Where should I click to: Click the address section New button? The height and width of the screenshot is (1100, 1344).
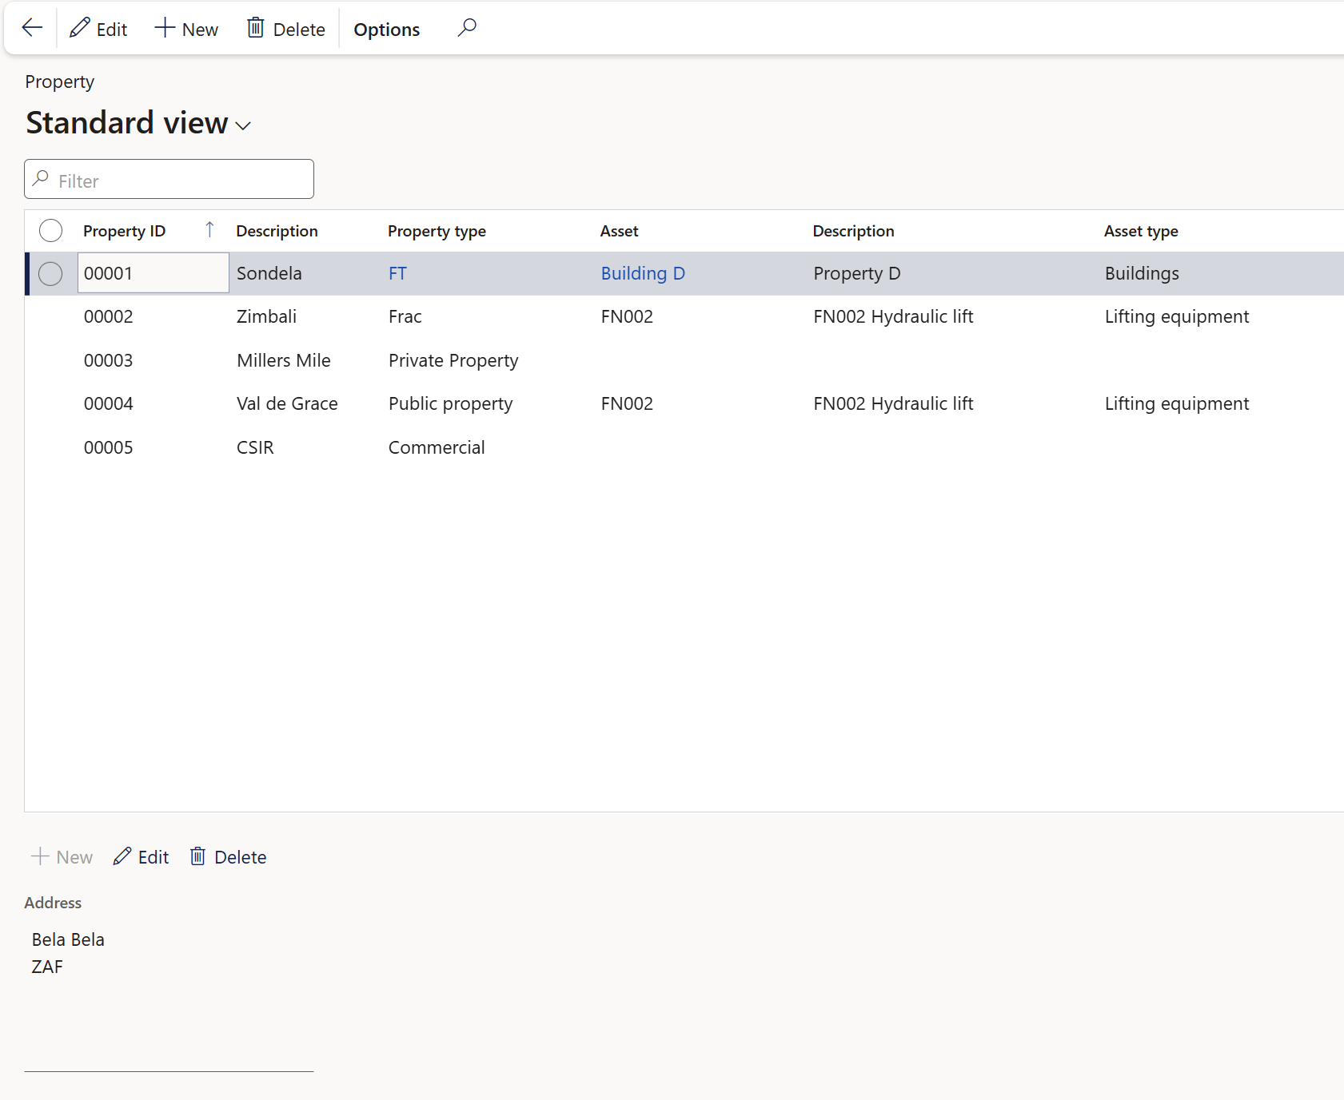click(x=62, y=857)
